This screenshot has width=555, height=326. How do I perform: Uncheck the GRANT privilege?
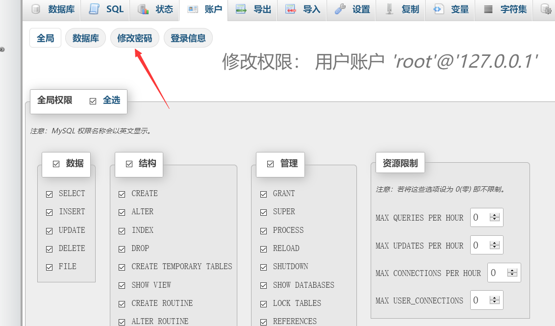263,194
